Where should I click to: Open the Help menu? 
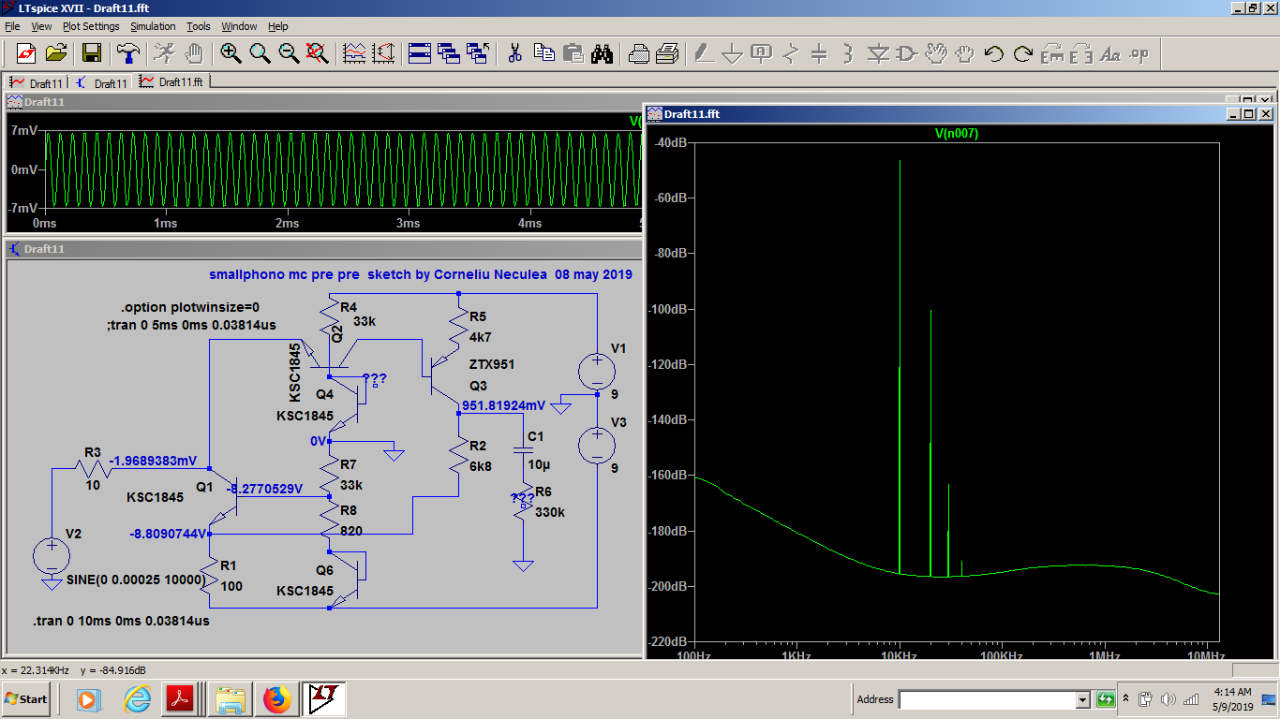(278, 26)
